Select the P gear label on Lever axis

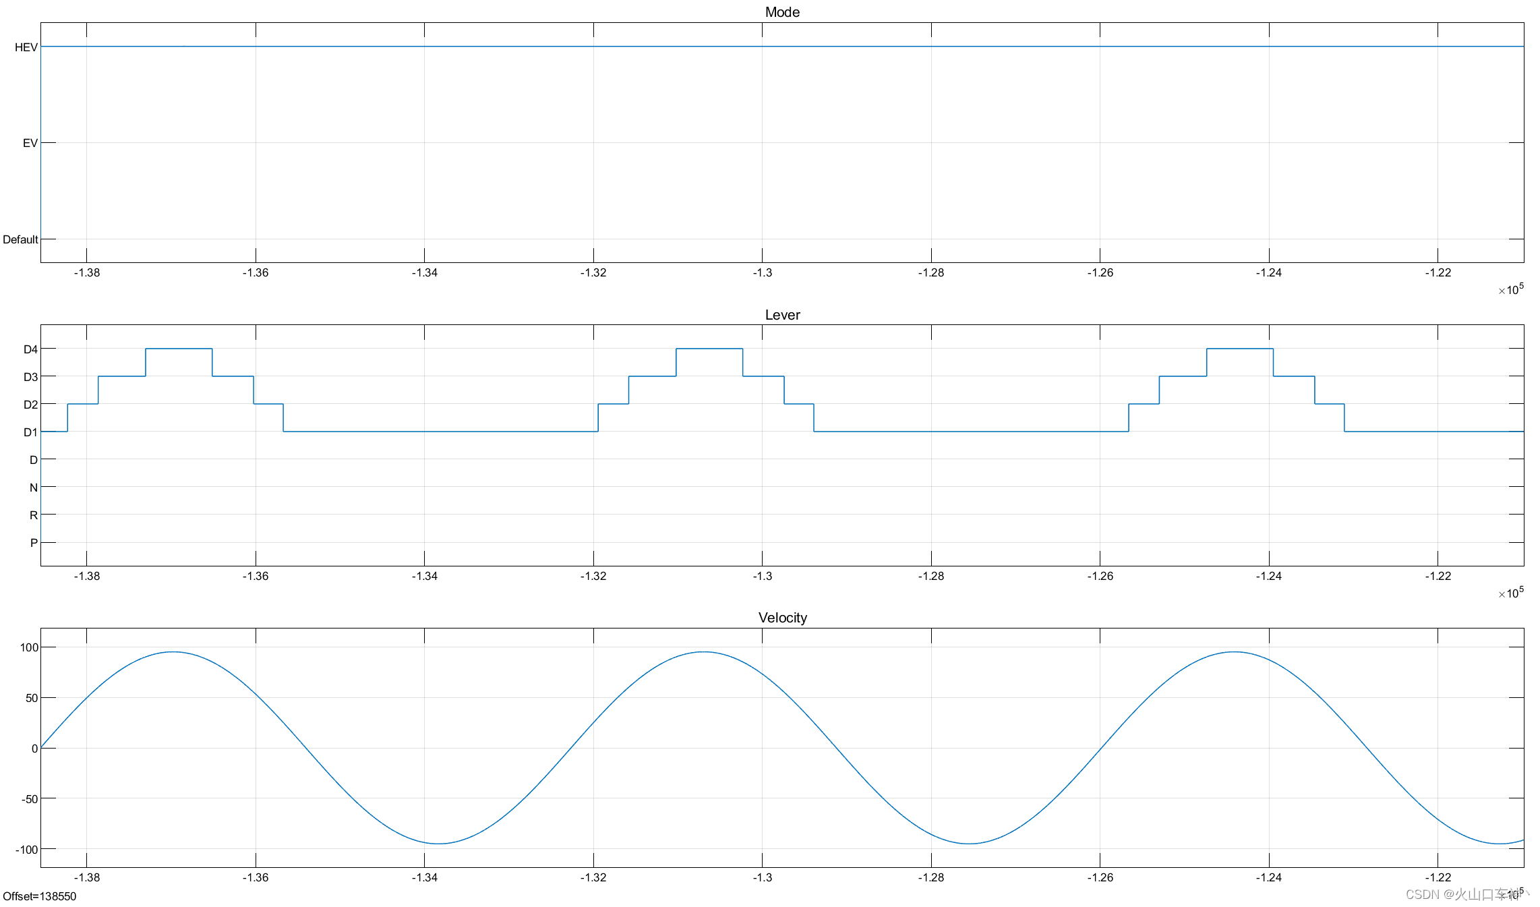coord(34,543)
